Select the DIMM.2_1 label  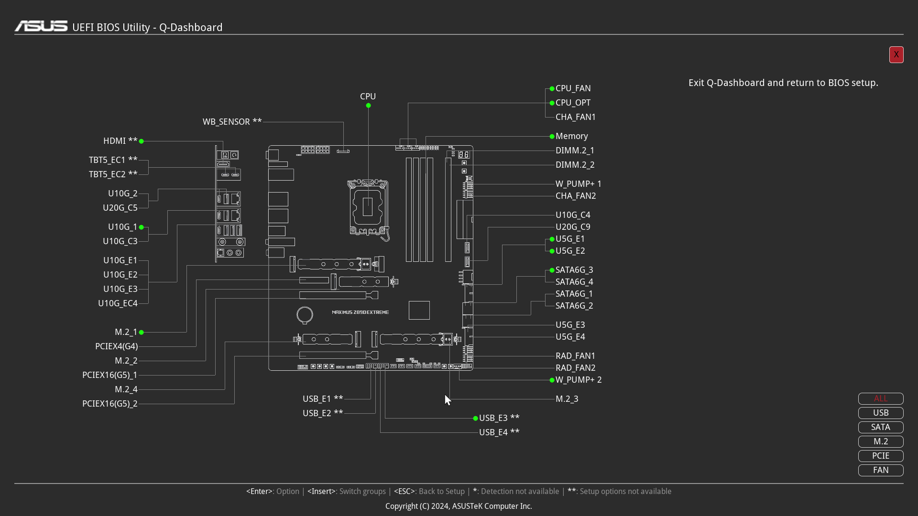click(575, 150)
